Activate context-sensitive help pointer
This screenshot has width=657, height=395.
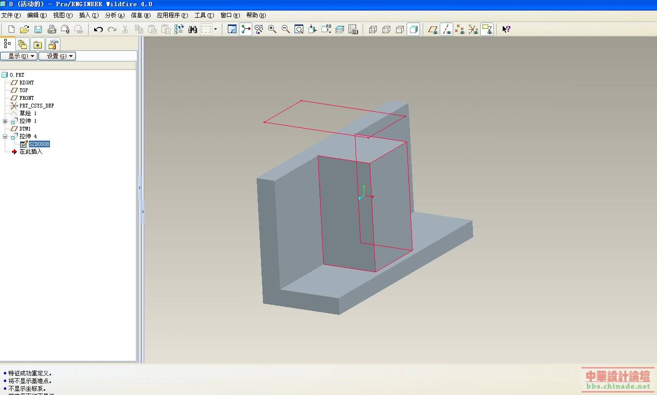click(506, 29)
